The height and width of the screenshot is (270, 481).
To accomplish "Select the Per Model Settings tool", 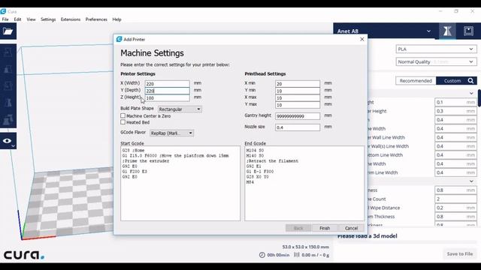I will [x=8, y=119].
